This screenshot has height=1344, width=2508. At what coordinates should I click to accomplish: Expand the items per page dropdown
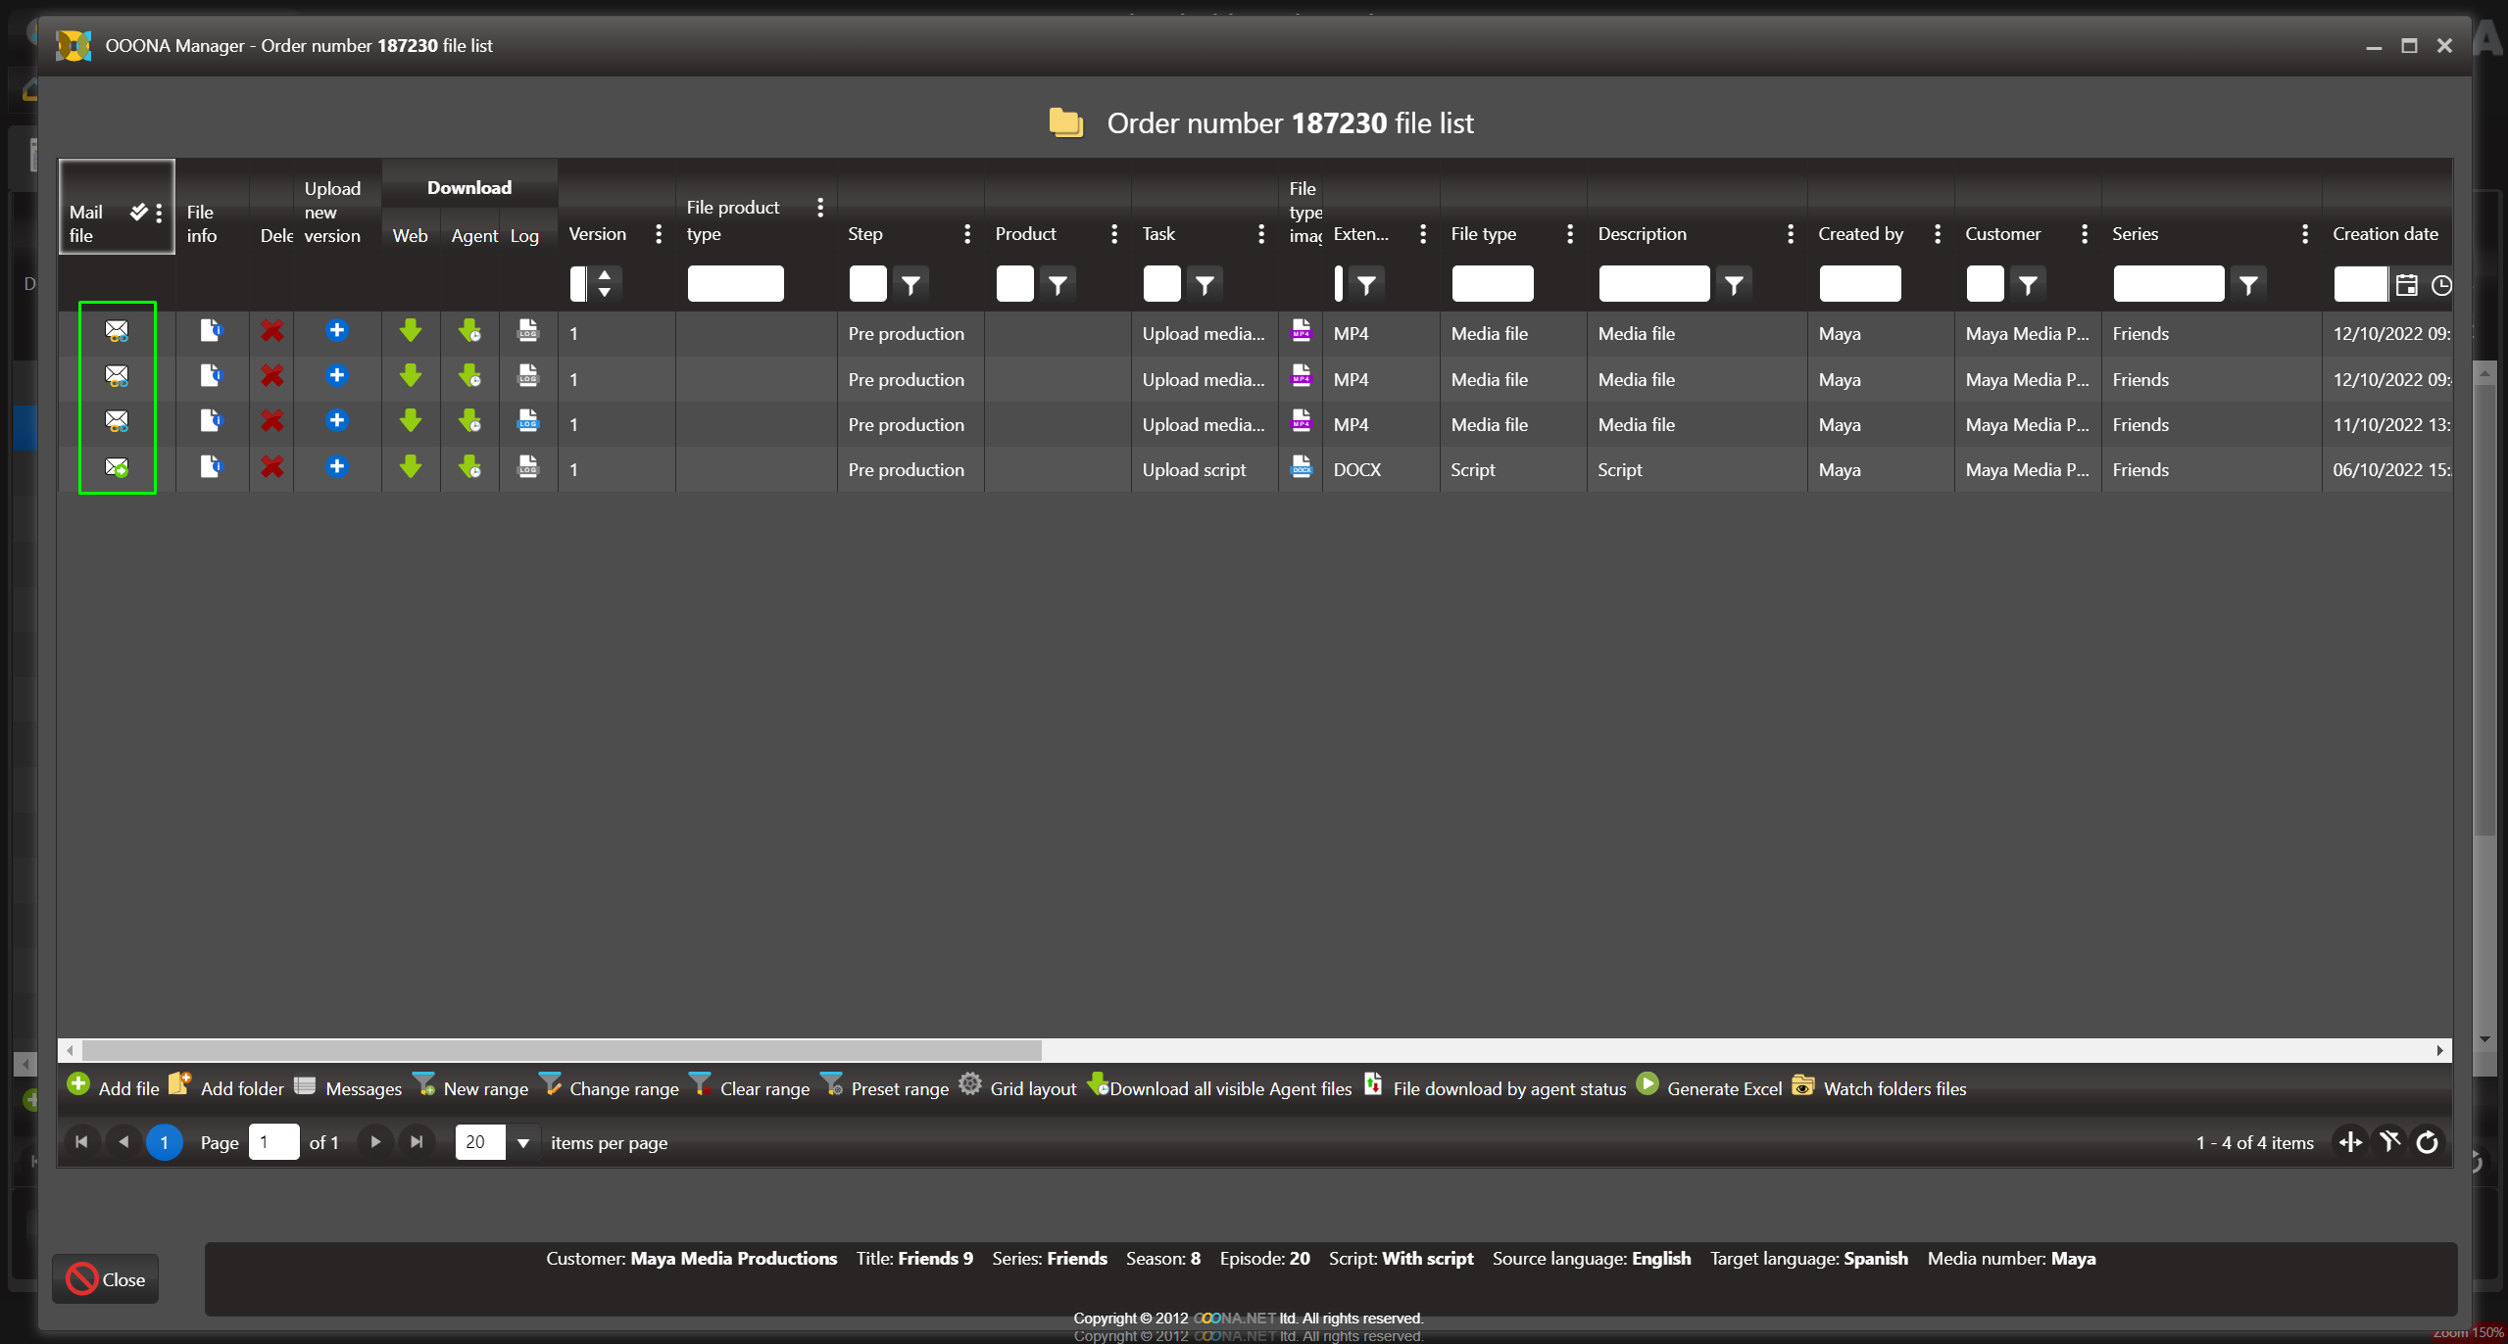[x=523, y=1142]
